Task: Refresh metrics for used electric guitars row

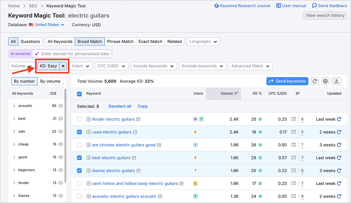Action: (x=339, y=132)
